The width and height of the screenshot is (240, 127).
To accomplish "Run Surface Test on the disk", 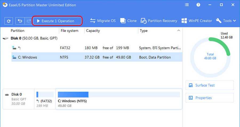I will [209, 85].
